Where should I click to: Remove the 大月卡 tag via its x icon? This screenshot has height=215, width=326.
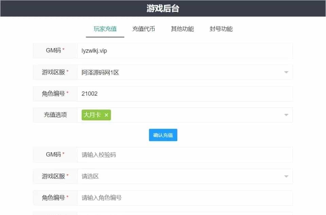click(106, 115)
